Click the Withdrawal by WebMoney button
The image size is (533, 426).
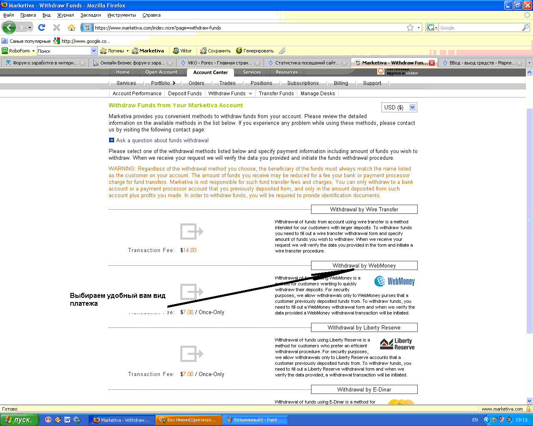click(364, 265)
